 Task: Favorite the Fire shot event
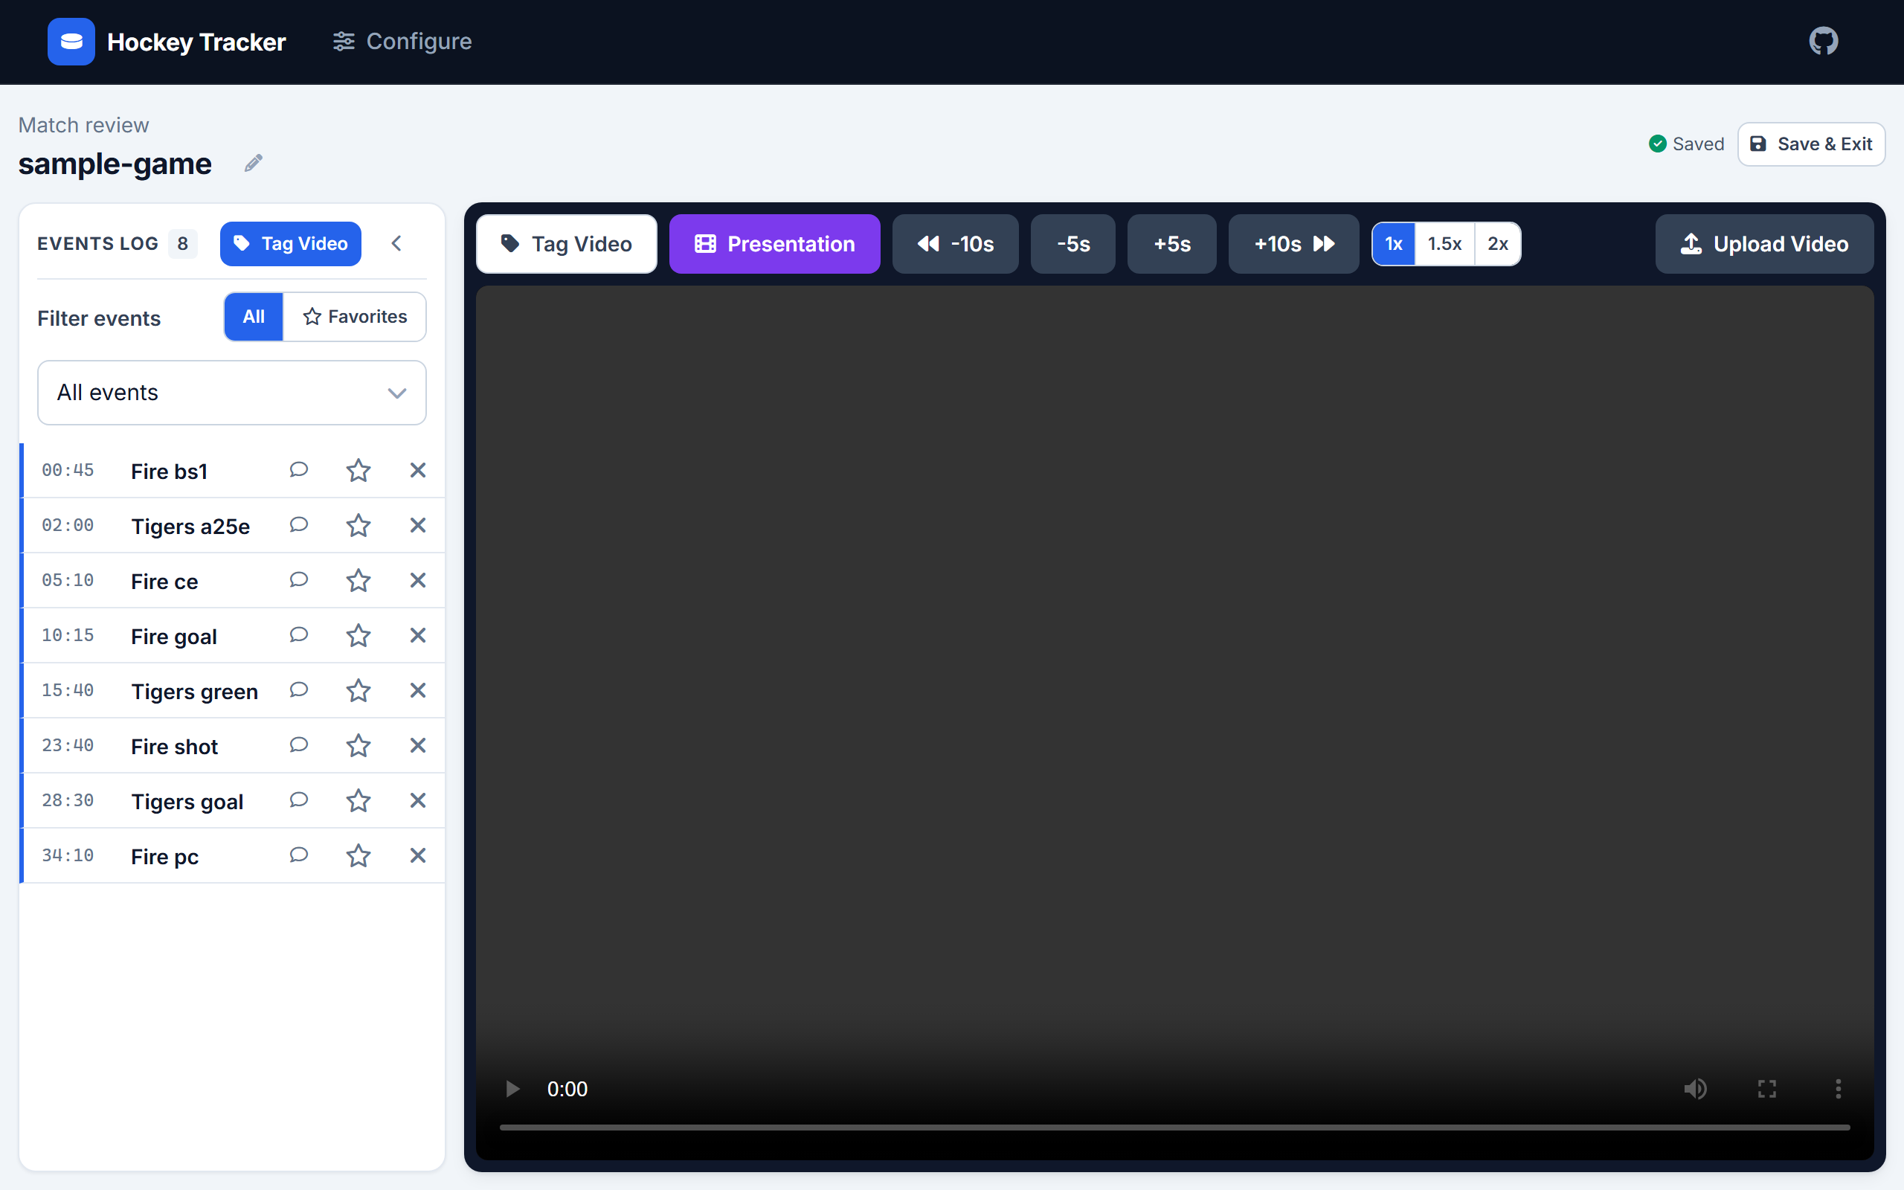tap(358, 745)
